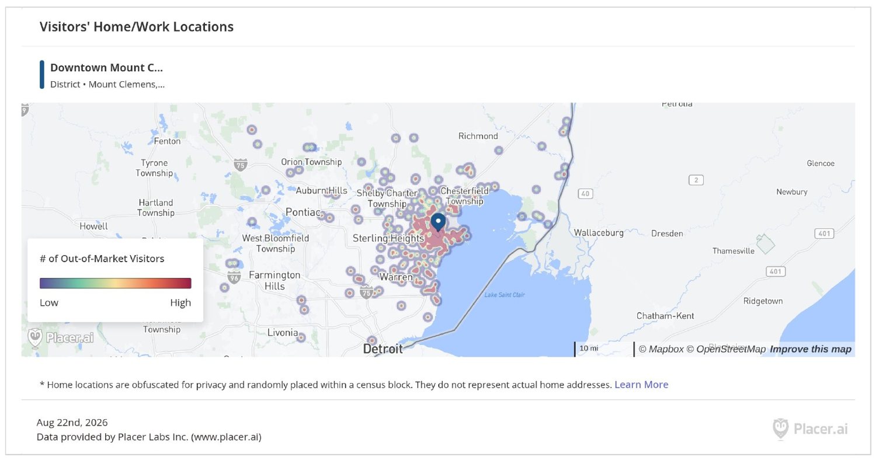Viewport: 876px width, 460px height.
Task: Open the Learn More link
Action: click(x=641, y=385)
